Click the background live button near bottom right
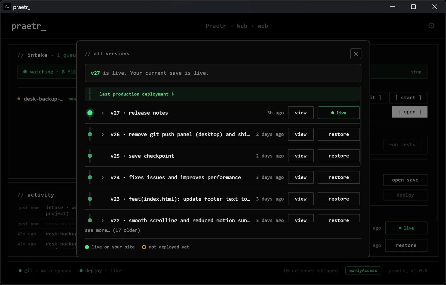Screen dimensions: 446x285 pyautogui.click(x=406, y=228)
